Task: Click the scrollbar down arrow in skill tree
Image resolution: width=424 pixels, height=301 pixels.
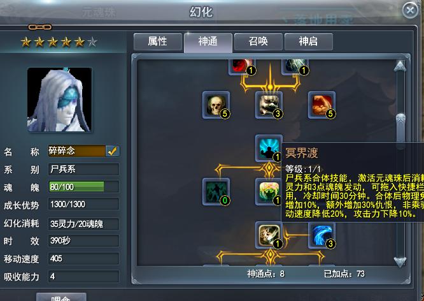Action: 400,261
